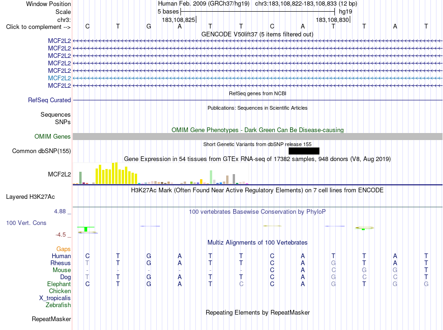
Task: Open the GTEx Gene Expression track title
Action: tap(257, 159)
